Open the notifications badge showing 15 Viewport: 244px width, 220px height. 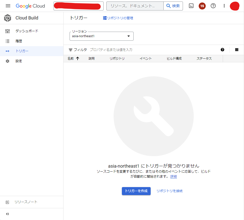pyautogui.click(x=202, y=6)
